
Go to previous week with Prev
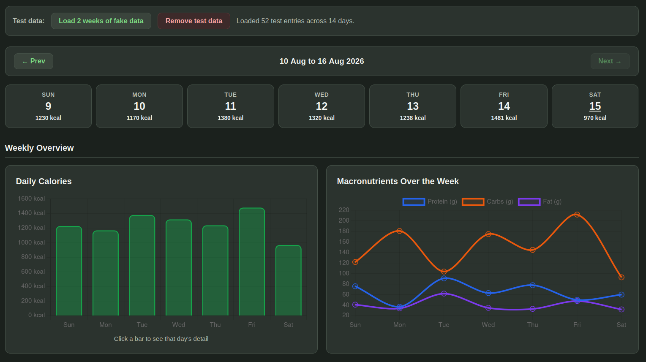[x=33, y=61]
